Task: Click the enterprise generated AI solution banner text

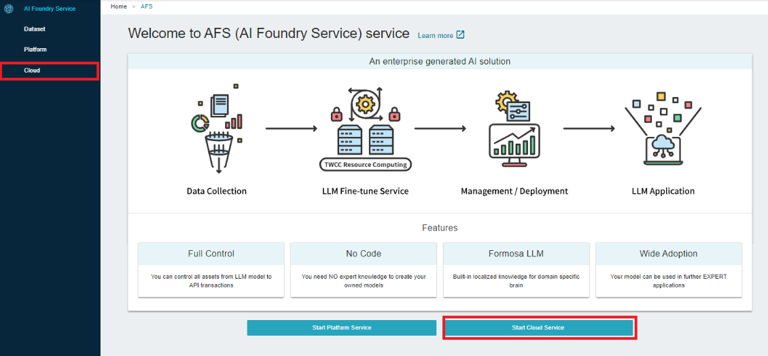Action: [x=440, y=62]
